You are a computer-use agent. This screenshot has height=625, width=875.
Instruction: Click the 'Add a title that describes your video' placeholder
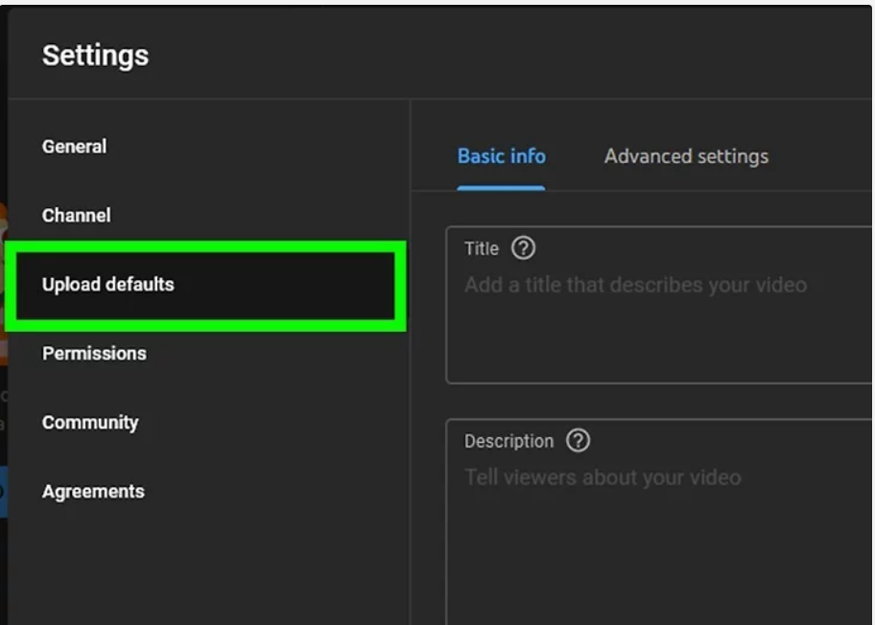pos(635,285)
